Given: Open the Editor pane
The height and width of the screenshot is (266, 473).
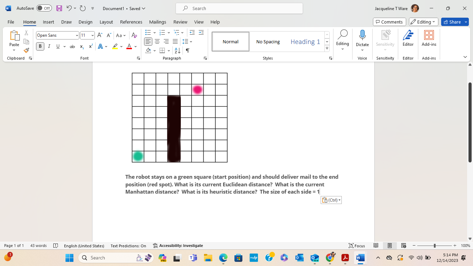Looking at the screenshot, I should point(408,37).
